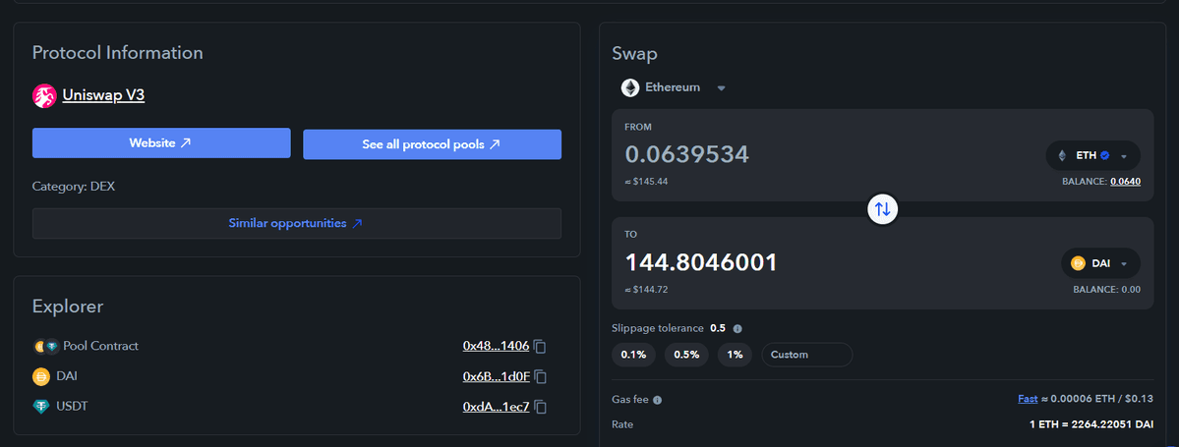The width and height of the screenshot is (1179, 447).
Task: Select 0.1% slippage tolerance
Action: [634, 355]
